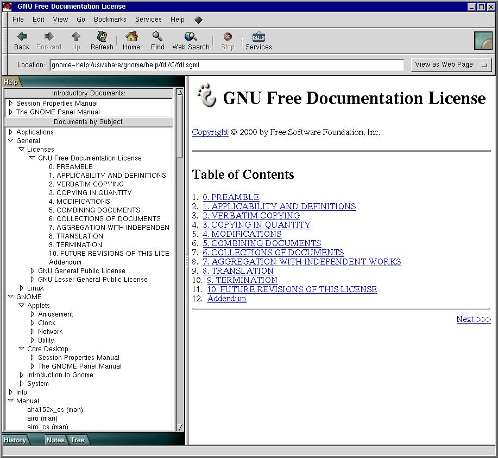Click the GNOME foot throbber icon

pos(483,41)
